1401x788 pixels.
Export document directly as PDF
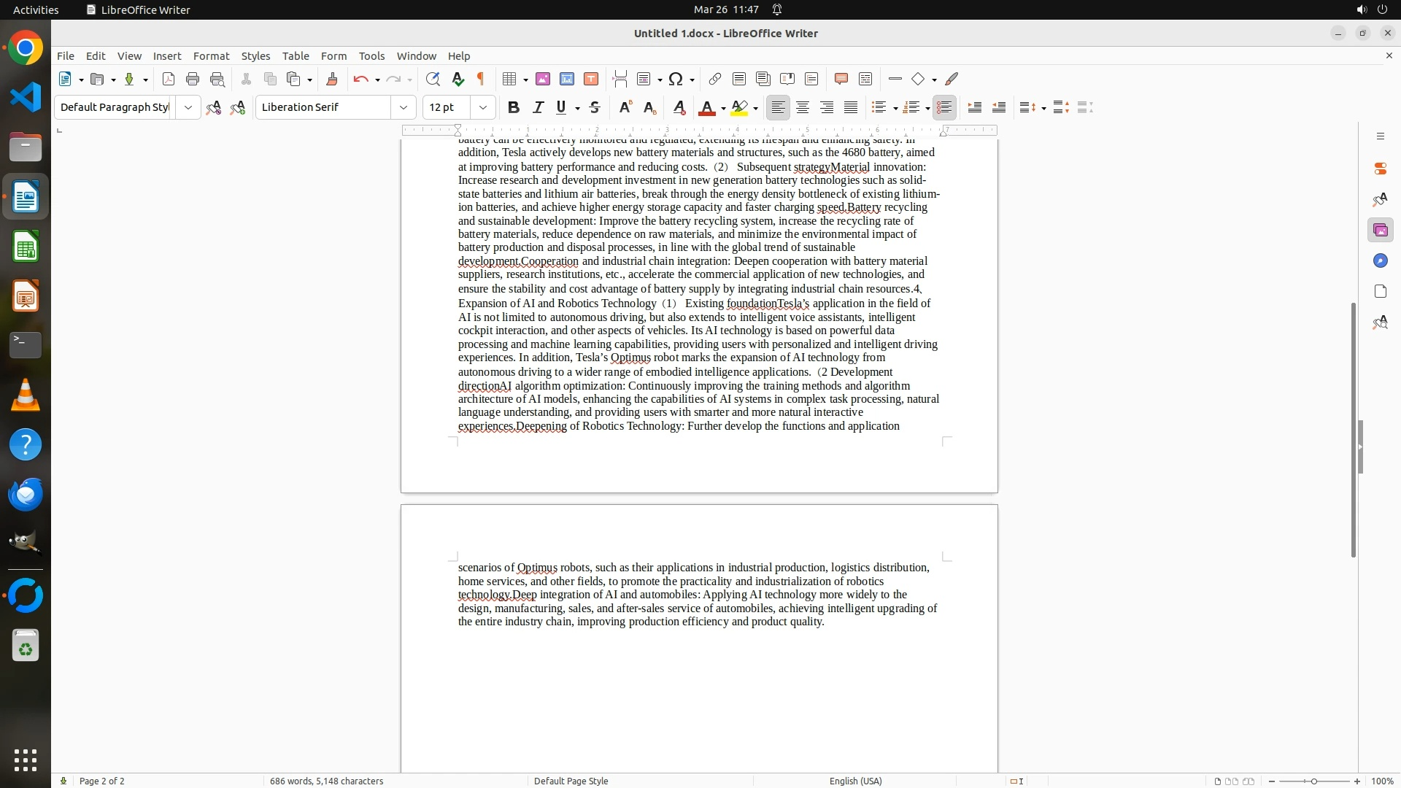point(169,80)
